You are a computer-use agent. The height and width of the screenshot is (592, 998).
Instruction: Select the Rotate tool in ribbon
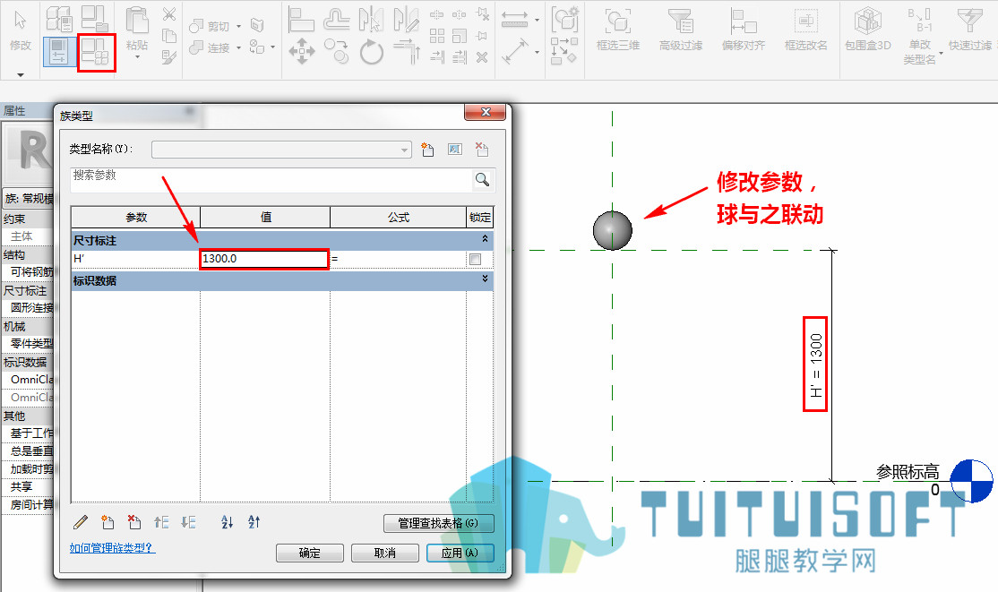372,52
